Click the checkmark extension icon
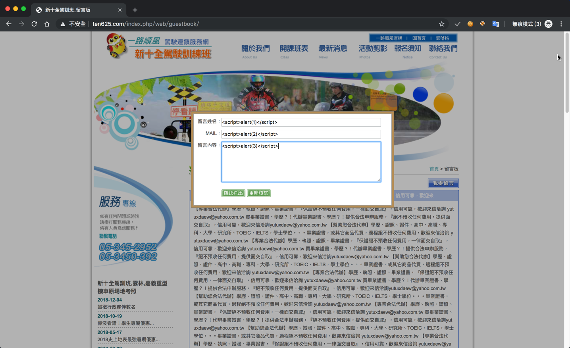Image resolution: width=570 pixels, height=348 pixels. click(457, 24)
